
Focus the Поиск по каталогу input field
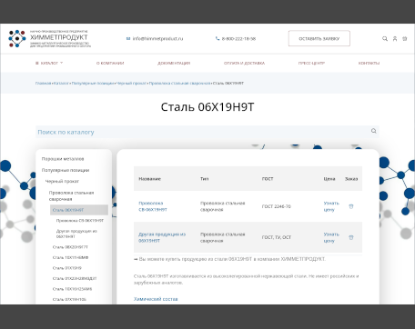point(207,132)
